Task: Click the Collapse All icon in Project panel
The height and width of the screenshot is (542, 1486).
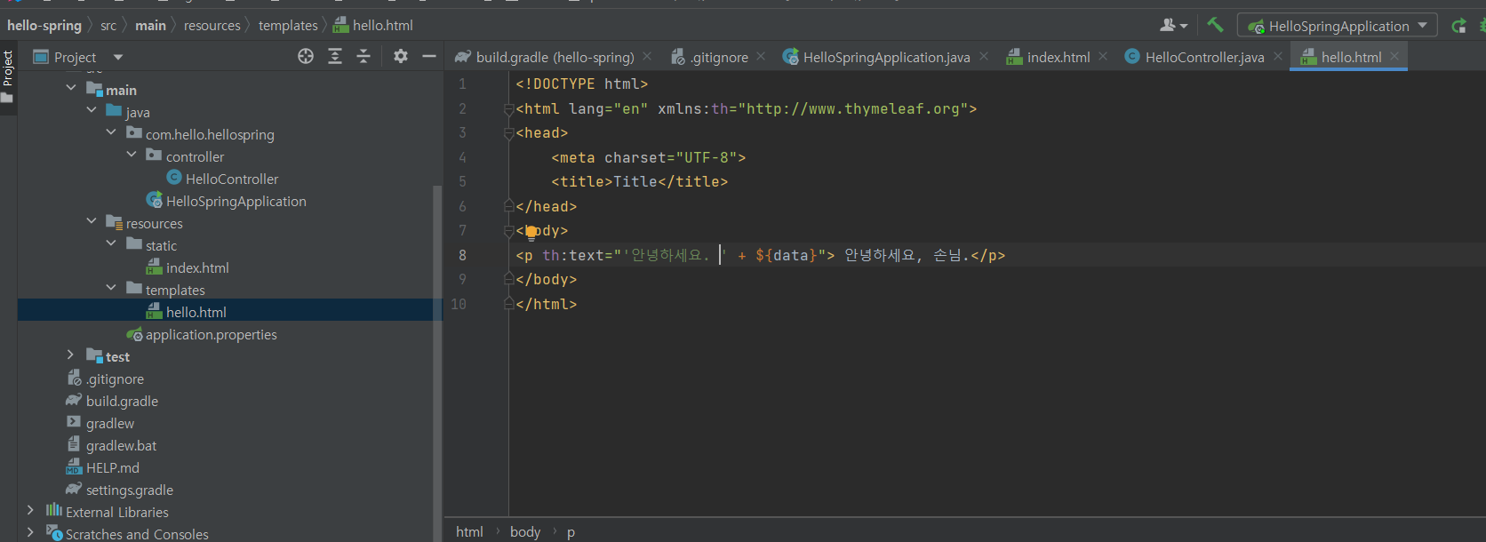Action: click(364, 56)
